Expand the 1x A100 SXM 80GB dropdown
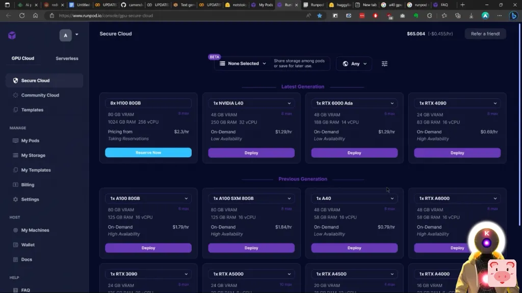The width and height of the screenshot is (522, 293). [251, 198]
